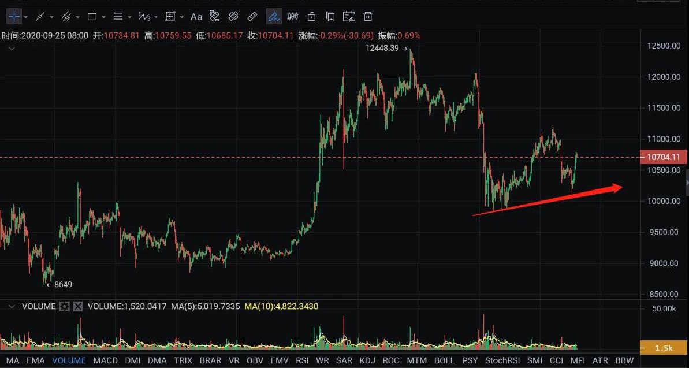Open dropdown next to rectangle shape tool
The height and width of the screenshot is (368, 689).
(103, 17)
